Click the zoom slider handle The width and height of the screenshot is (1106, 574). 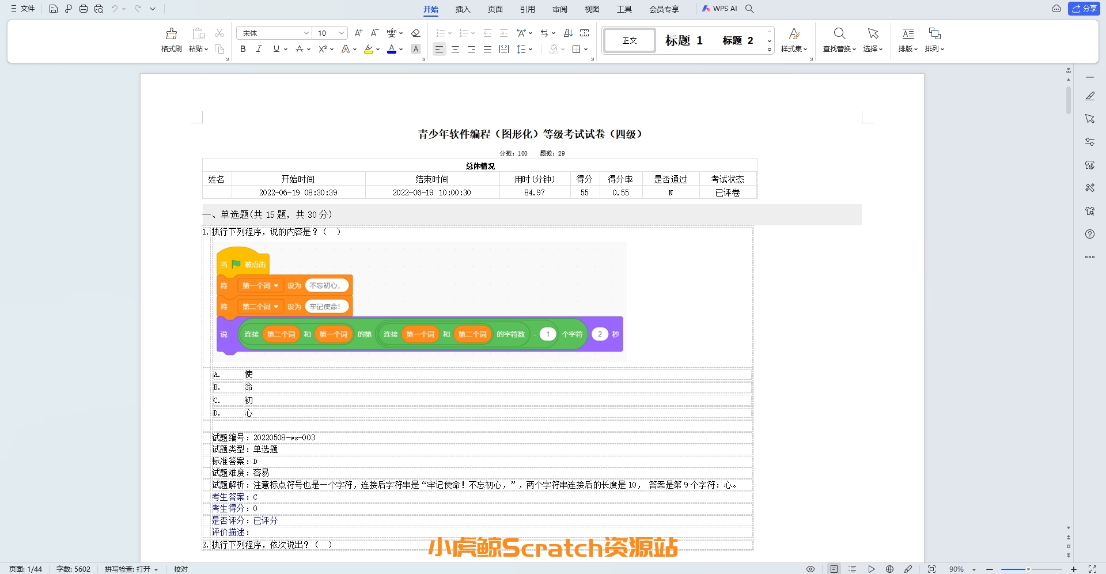point(1028,569)
